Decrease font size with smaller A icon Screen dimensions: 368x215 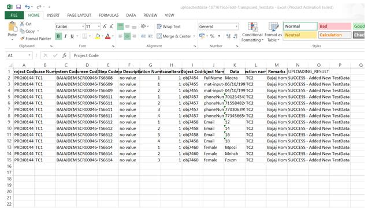tap(111, 27)
